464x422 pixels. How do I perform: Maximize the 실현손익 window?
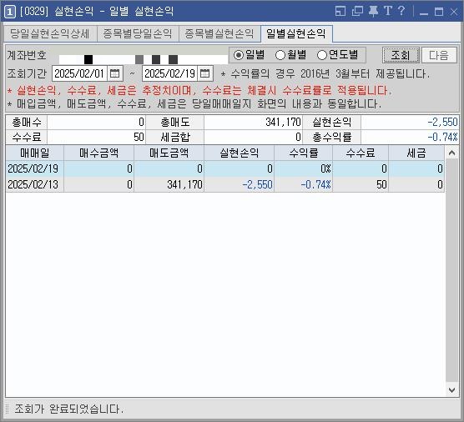pyautogui.click(x=439, y=13)
